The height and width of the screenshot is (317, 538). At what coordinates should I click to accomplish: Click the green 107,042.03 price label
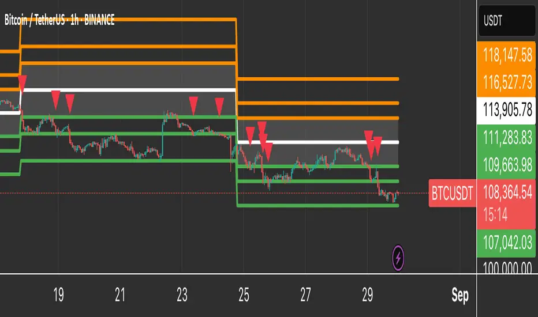click(507, 243)
